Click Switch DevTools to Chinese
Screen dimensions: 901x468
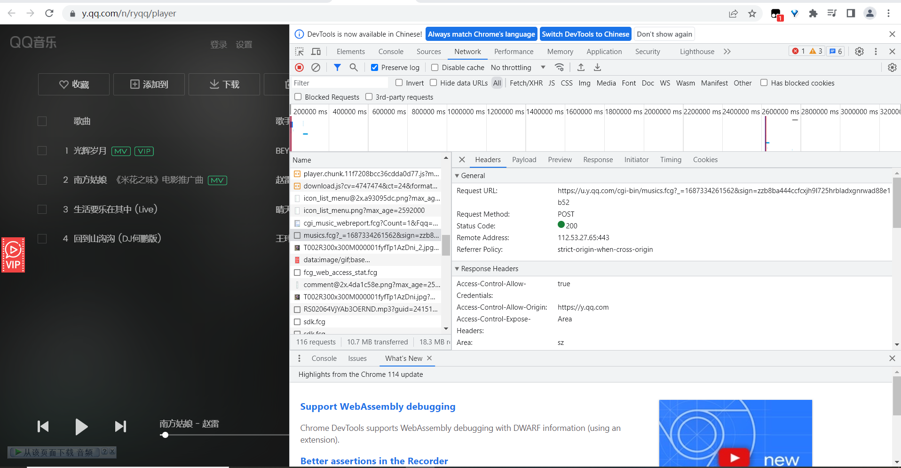[585, 34]
